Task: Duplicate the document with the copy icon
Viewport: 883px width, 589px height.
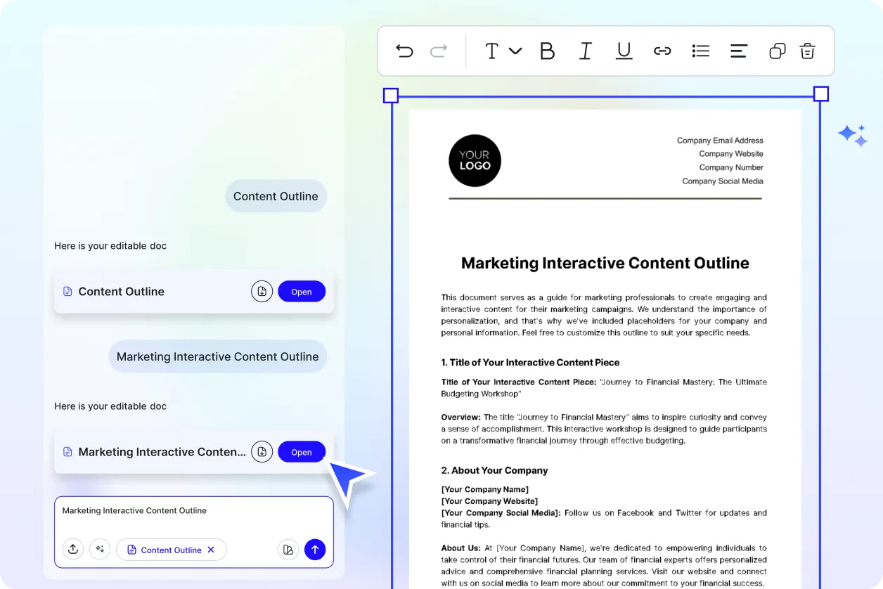Action: coord(777,51)
